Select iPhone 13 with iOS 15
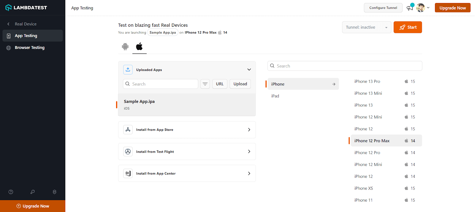The image size is (475, 212). 386,105
